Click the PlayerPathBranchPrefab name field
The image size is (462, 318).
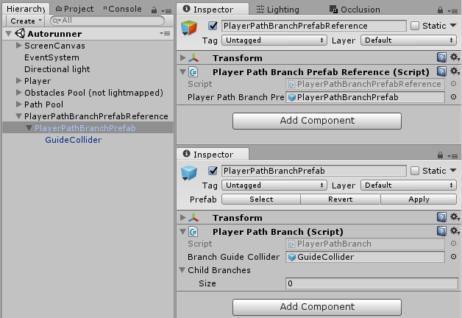314,171
